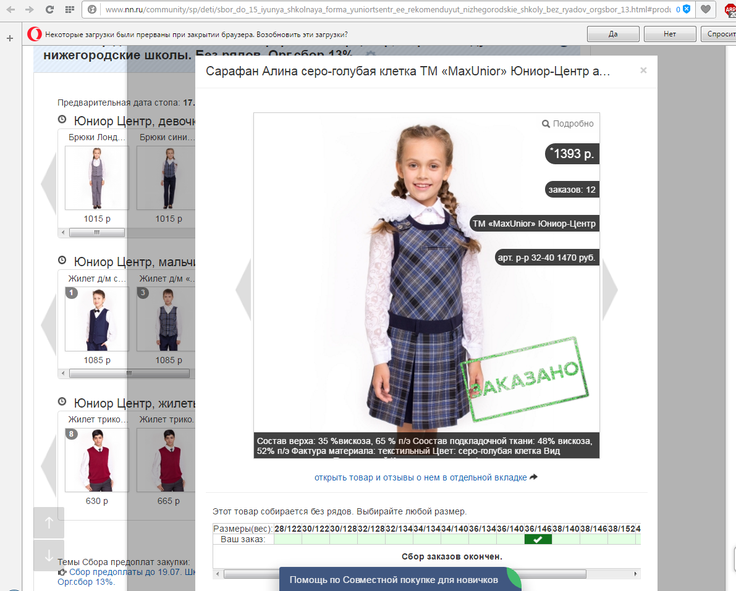This screenshot has height=591, width=736.
Task: Click clock icon beside Юниор Центр, девочки
Action: 62,119
